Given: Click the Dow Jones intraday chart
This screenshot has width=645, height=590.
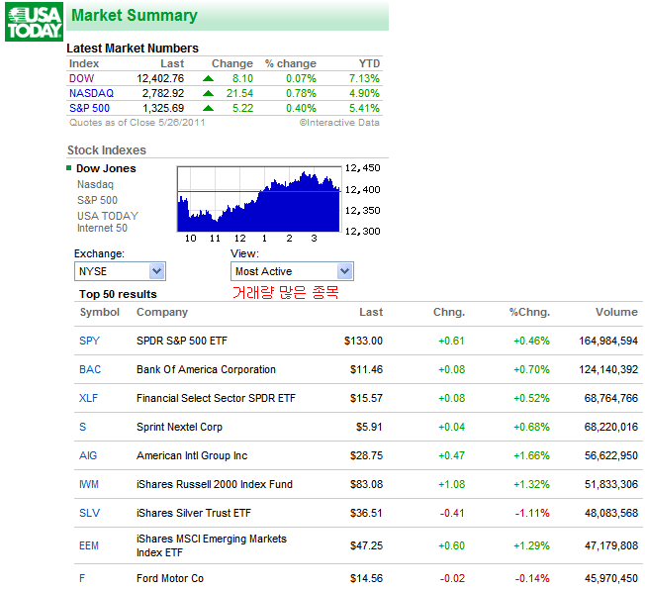Looking at the screenshot, I should 259,199.
